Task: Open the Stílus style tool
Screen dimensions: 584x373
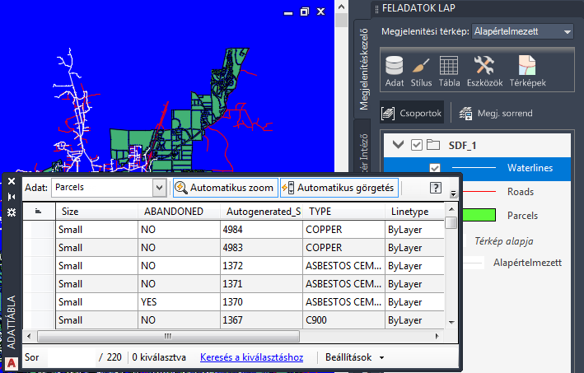Action: (421, 71)
